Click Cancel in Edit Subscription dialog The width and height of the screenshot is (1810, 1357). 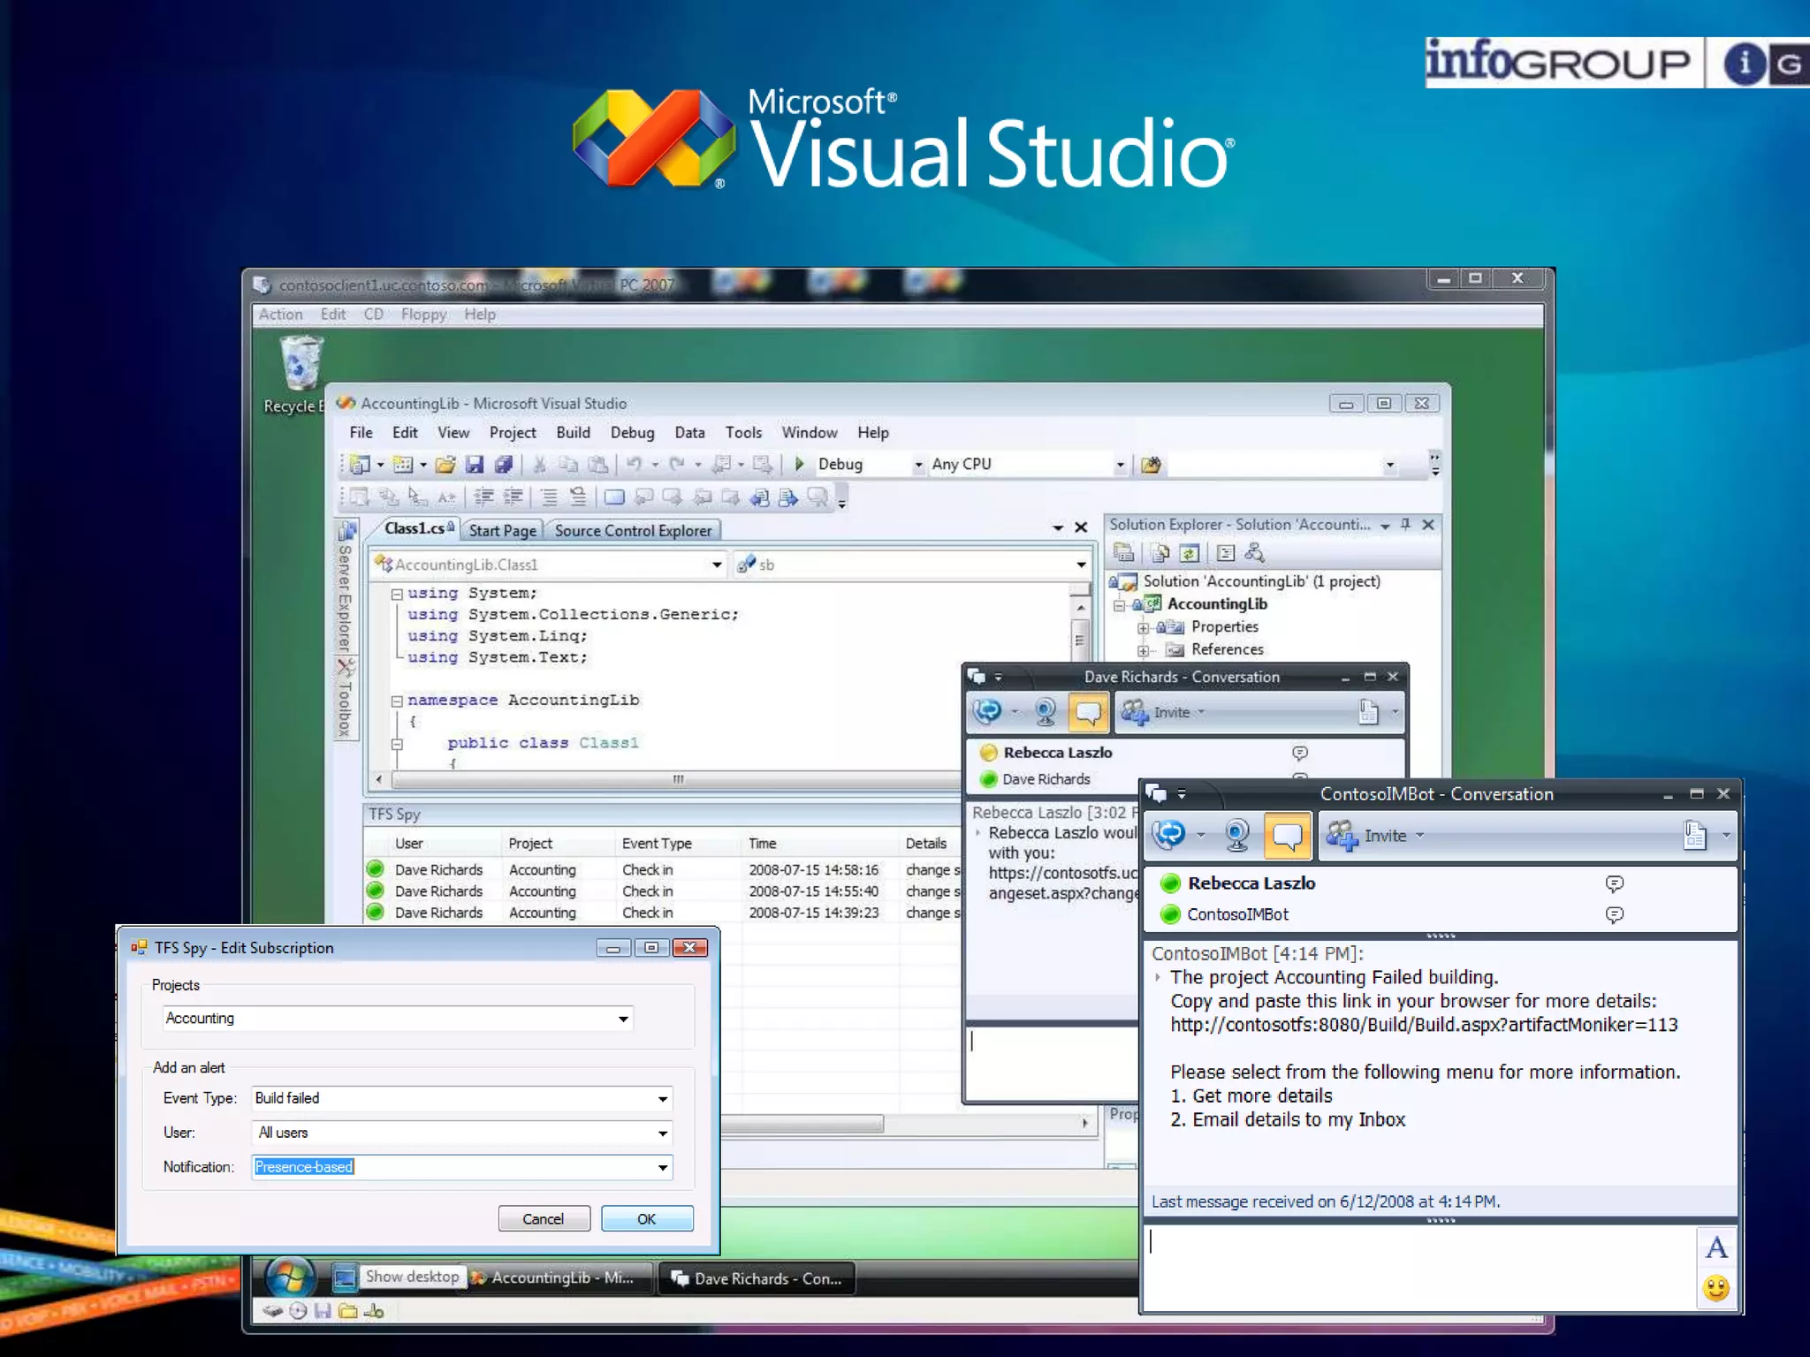(x=543, y=1219)
